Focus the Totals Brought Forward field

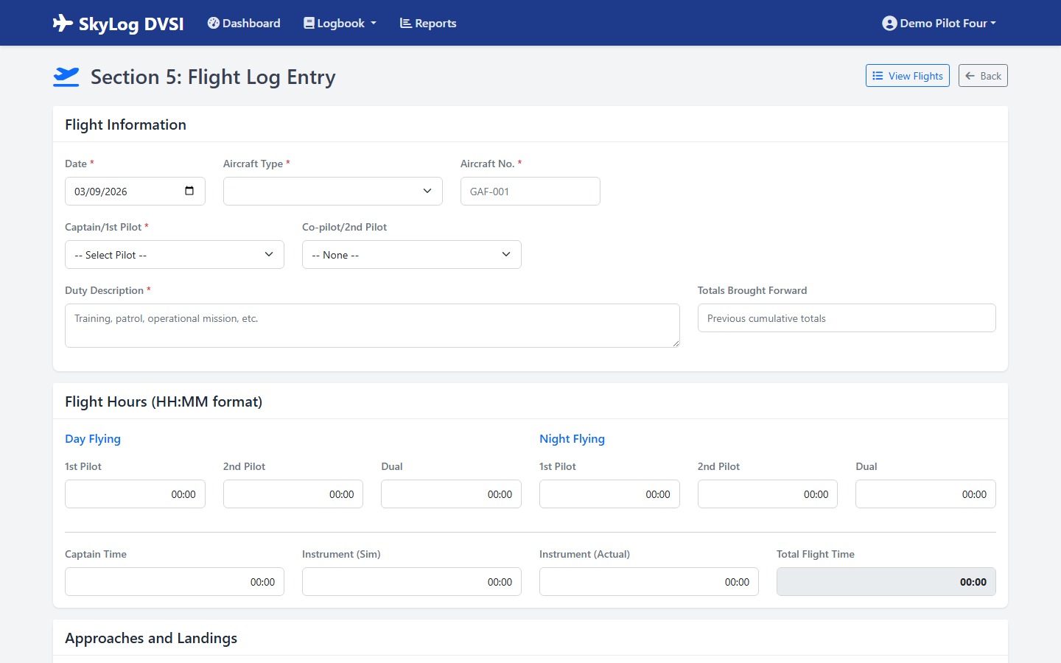tap(847, 318)
